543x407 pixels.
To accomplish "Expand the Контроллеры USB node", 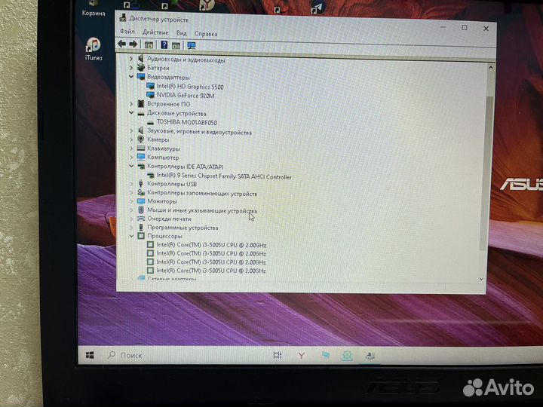I will pyautogui.click(x=131, y=184).
